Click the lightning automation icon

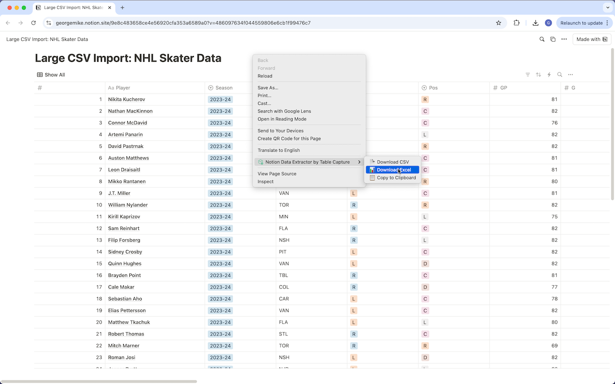pyautogui.click(x=549, y=75)
